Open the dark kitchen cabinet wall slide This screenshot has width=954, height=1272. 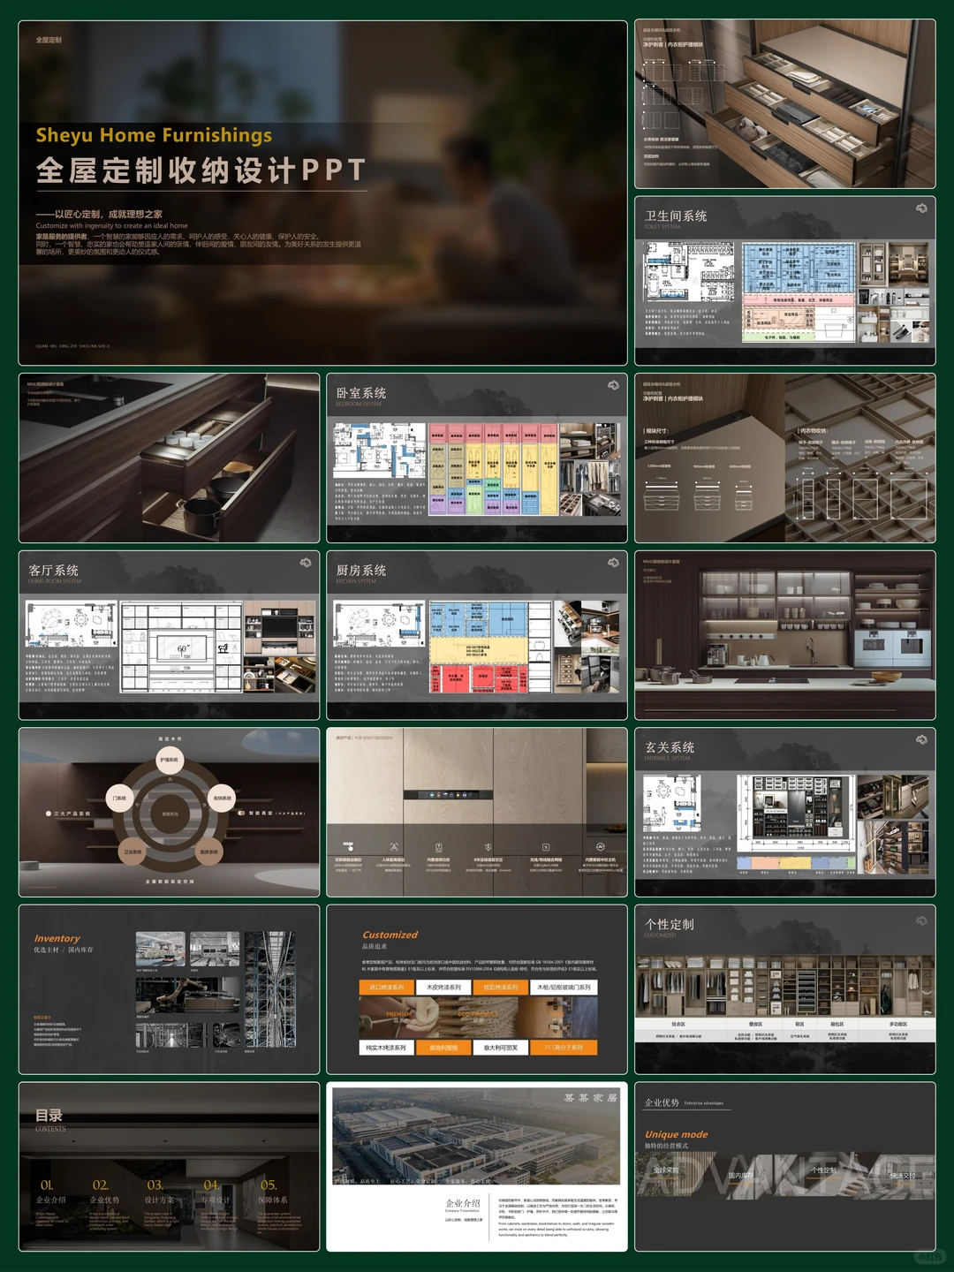pyautogui.click(x=784, y=635)
